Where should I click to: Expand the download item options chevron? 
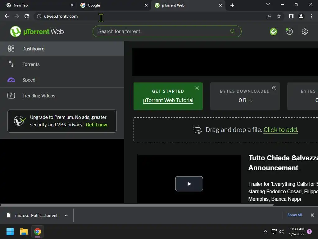click(x=66, y=215)
